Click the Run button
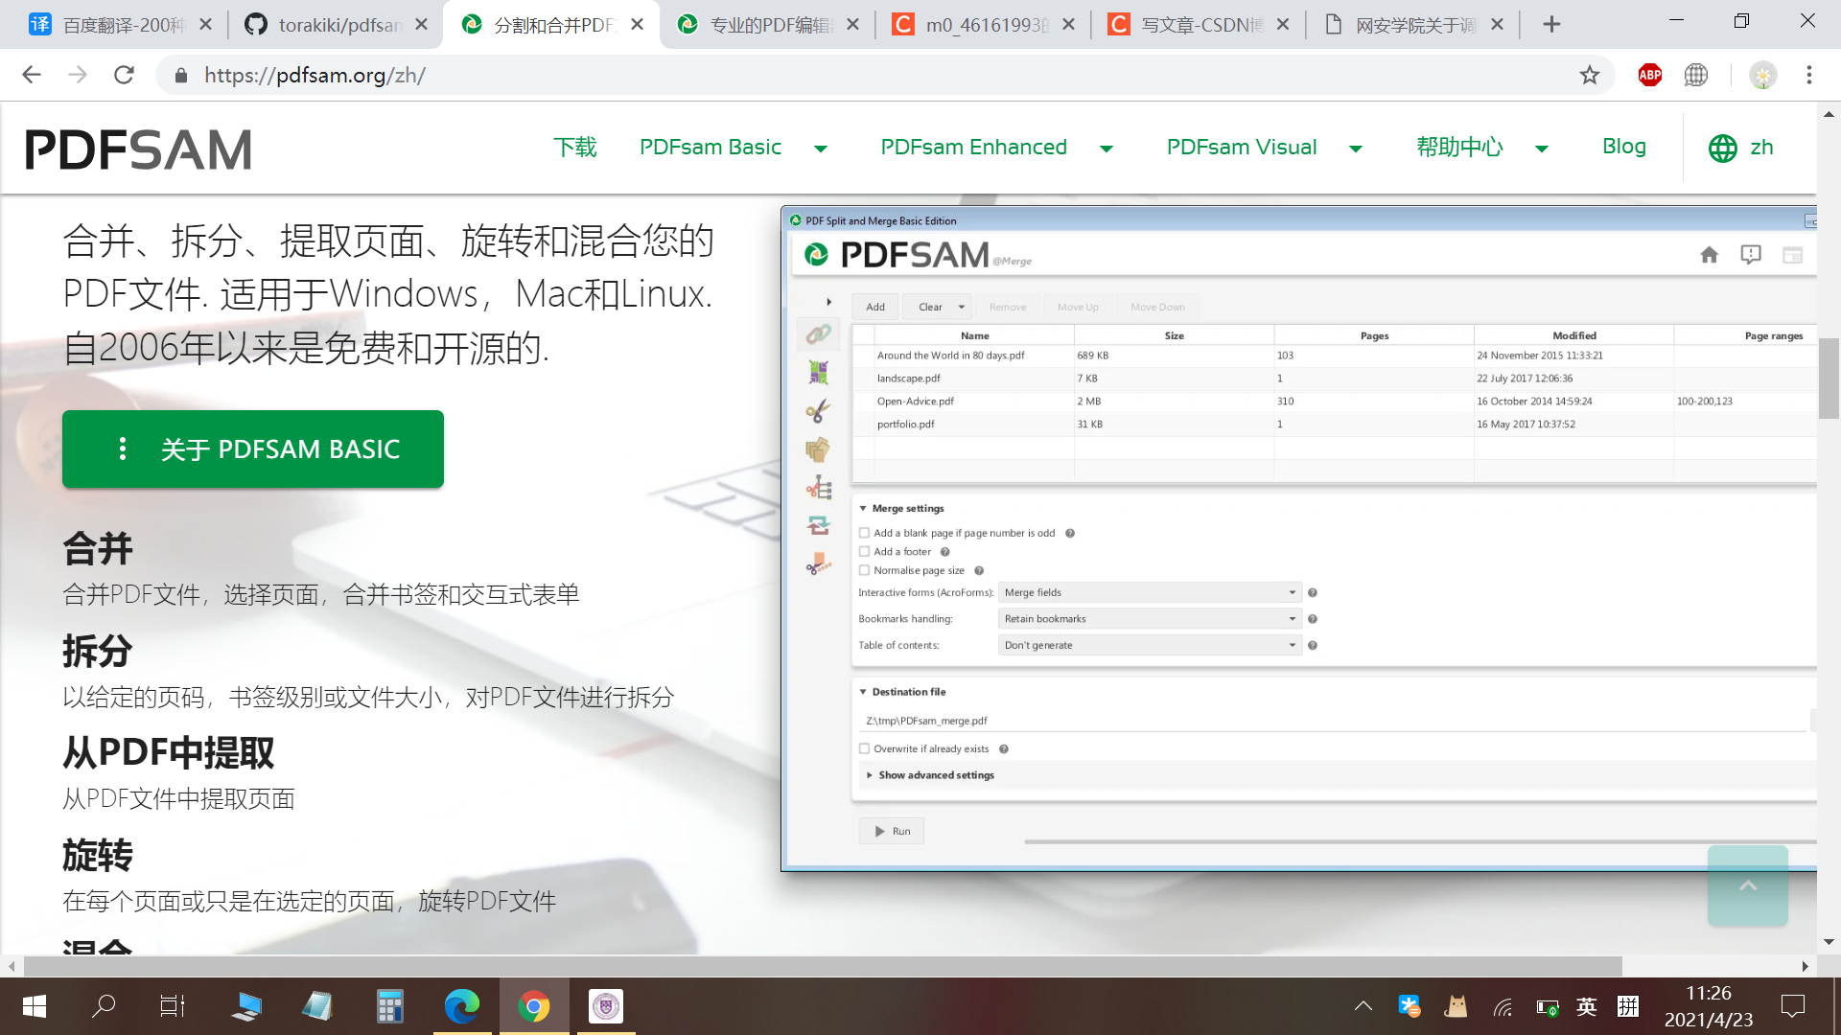Image resolution: width=1841 pixels, height=1035 pixels. (892, 832)
